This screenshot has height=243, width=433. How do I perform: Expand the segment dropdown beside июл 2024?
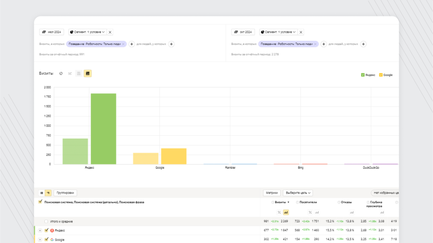click(87, 32)
